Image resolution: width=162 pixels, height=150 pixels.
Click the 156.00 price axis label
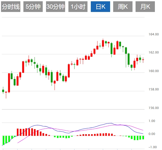click(153, 108)
